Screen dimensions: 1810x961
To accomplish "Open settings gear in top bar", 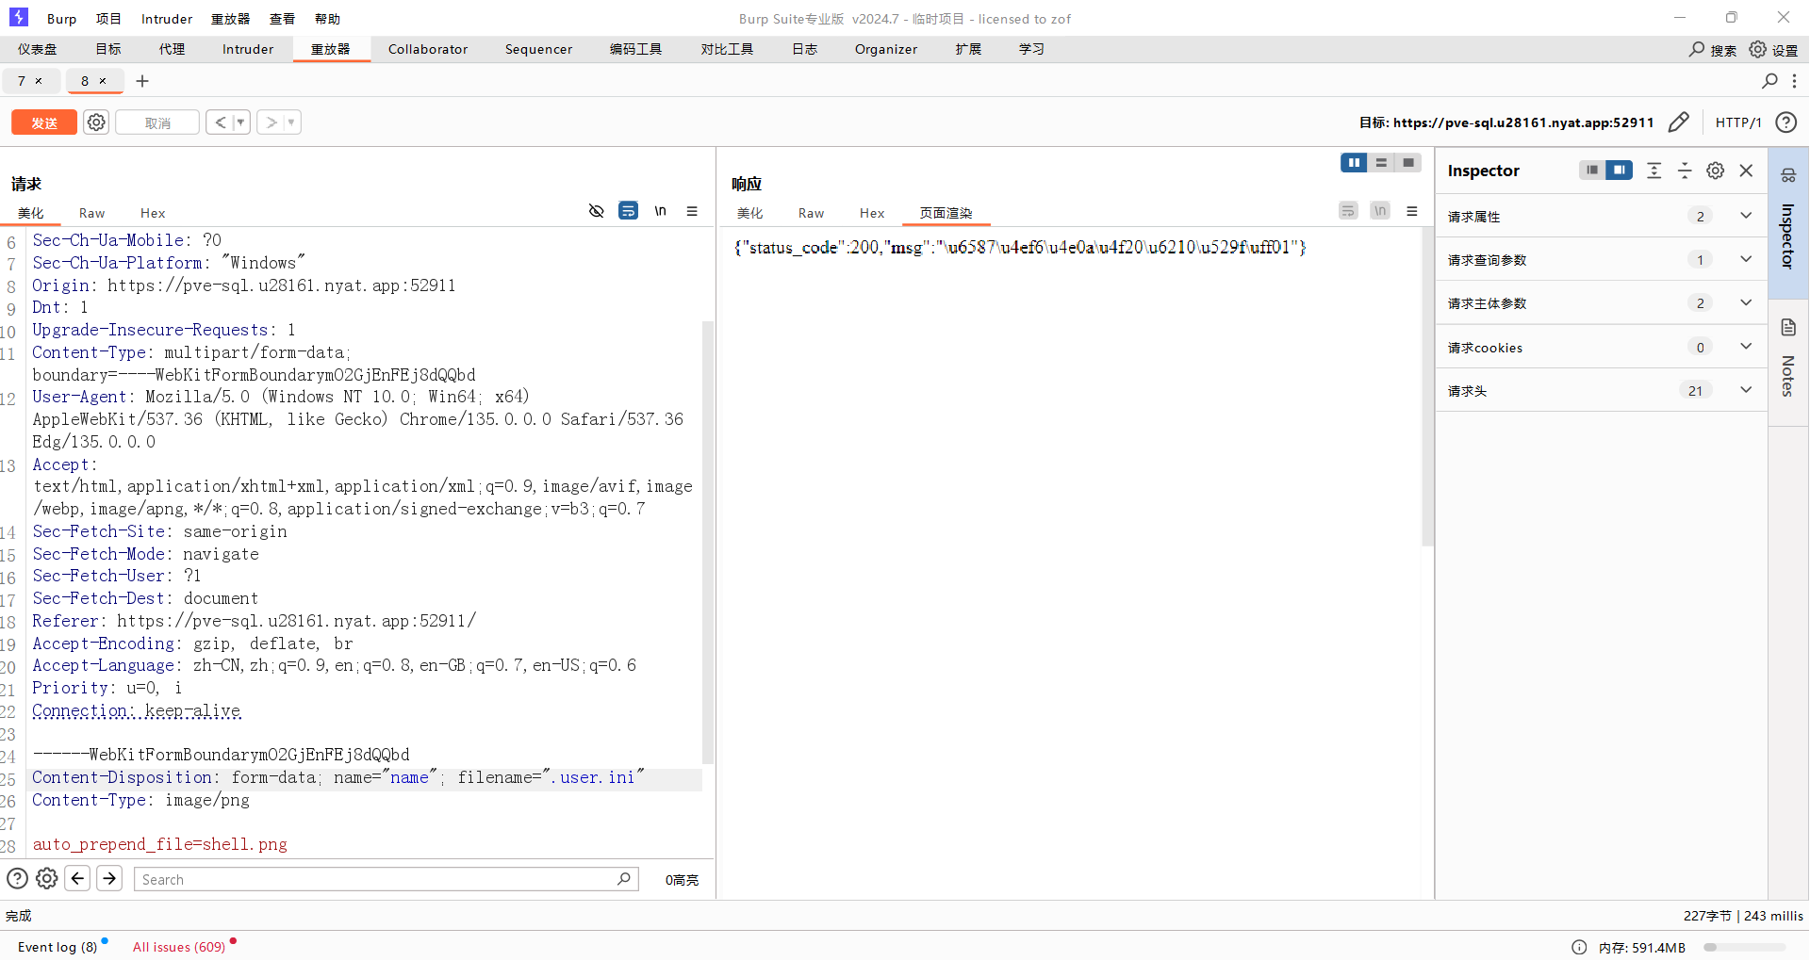I will tap(1758, 49).
